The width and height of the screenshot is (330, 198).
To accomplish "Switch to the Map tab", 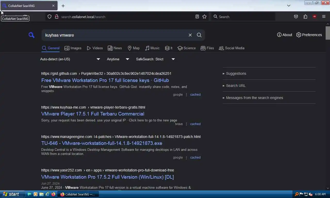I will (134, 48).
